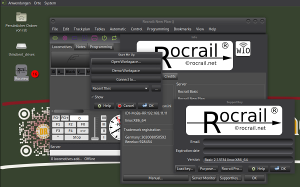Click the purple save/download toolbar icon
The width and height of the screenshot is (300, 187).
click(x=84, y=38)
